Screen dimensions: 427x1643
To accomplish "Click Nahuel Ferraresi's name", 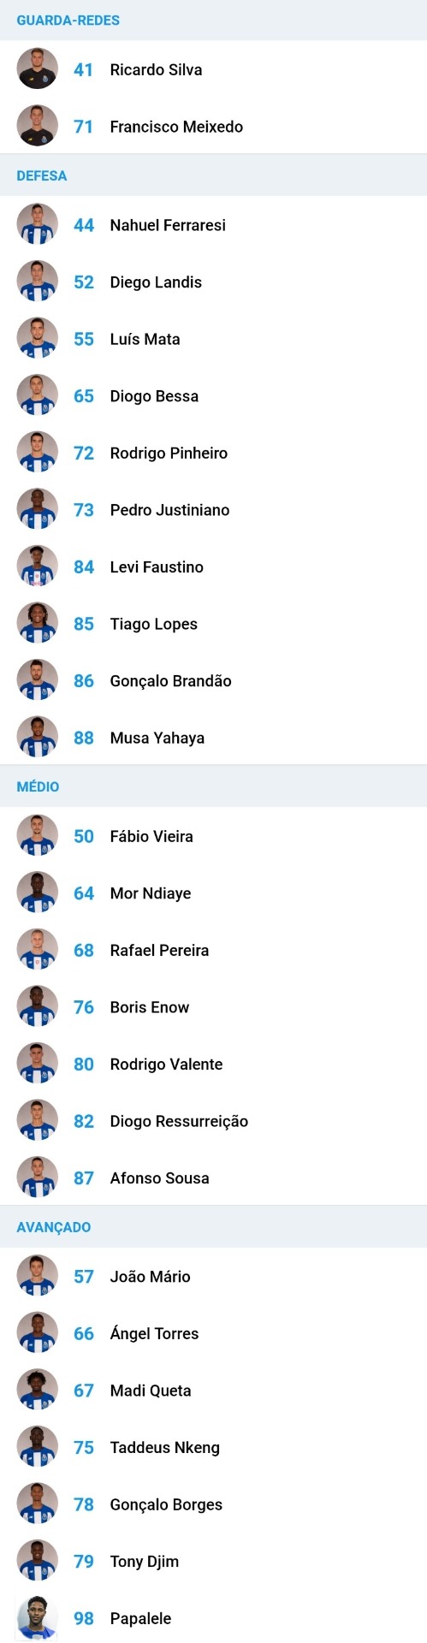I will 168,225.
